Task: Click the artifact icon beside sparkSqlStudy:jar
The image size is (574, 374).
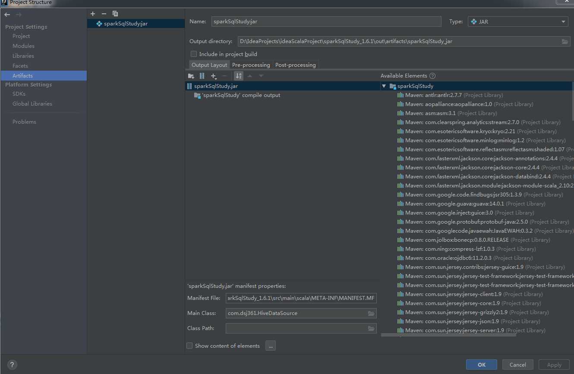Action: point(99,24)
